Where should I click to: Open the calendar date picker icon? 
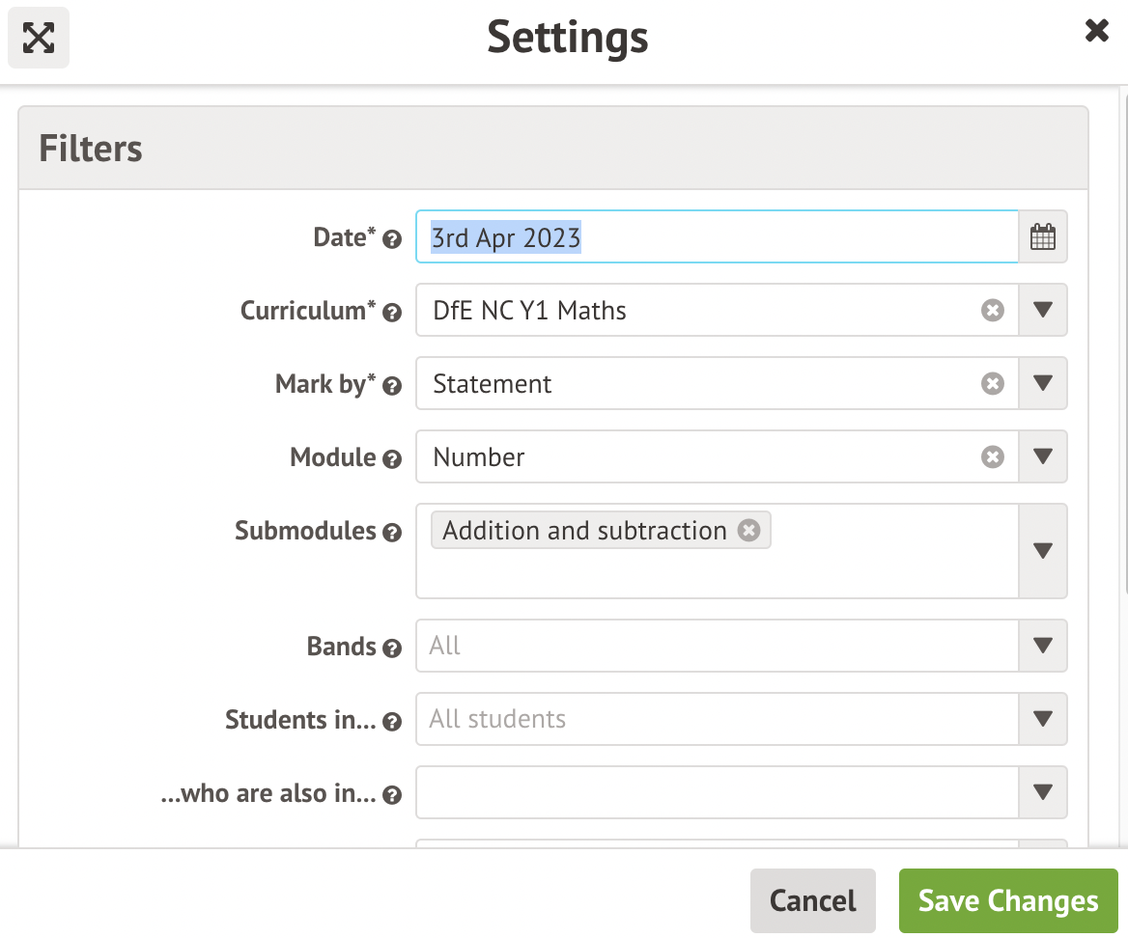[x=1043, y=237]
